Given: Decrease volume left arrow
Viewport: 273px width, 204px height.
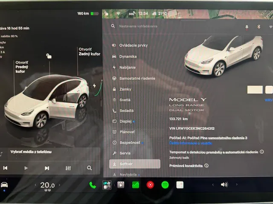Looking at the screenshot, I should click(x=213, y=185).
